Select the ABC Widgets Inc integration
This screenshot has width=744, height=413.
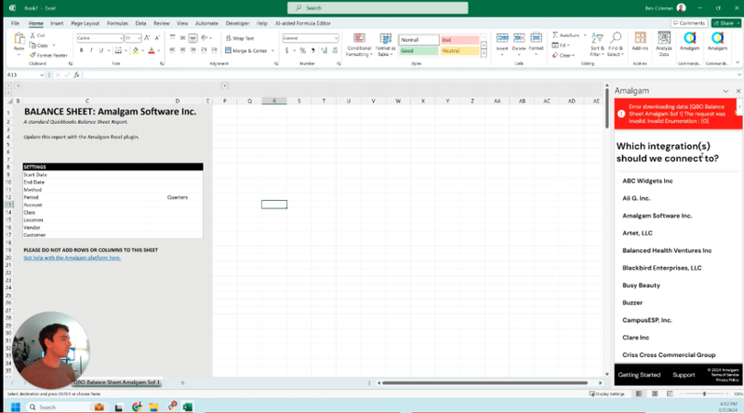647,180
